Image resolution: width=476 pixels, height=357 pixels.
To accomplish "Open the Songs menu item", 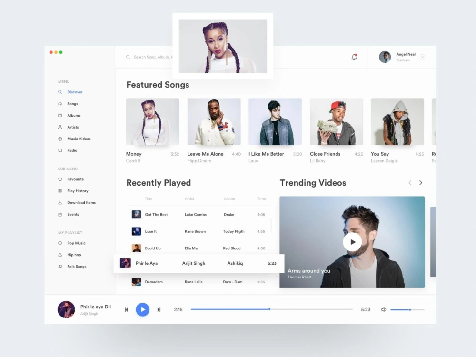I will [x=72, y=104].
